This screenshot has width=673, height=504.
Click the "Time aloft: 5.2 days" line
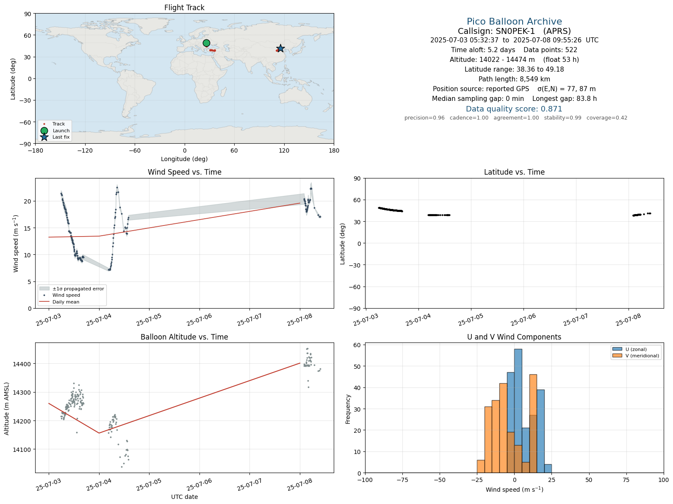point(514,50)
